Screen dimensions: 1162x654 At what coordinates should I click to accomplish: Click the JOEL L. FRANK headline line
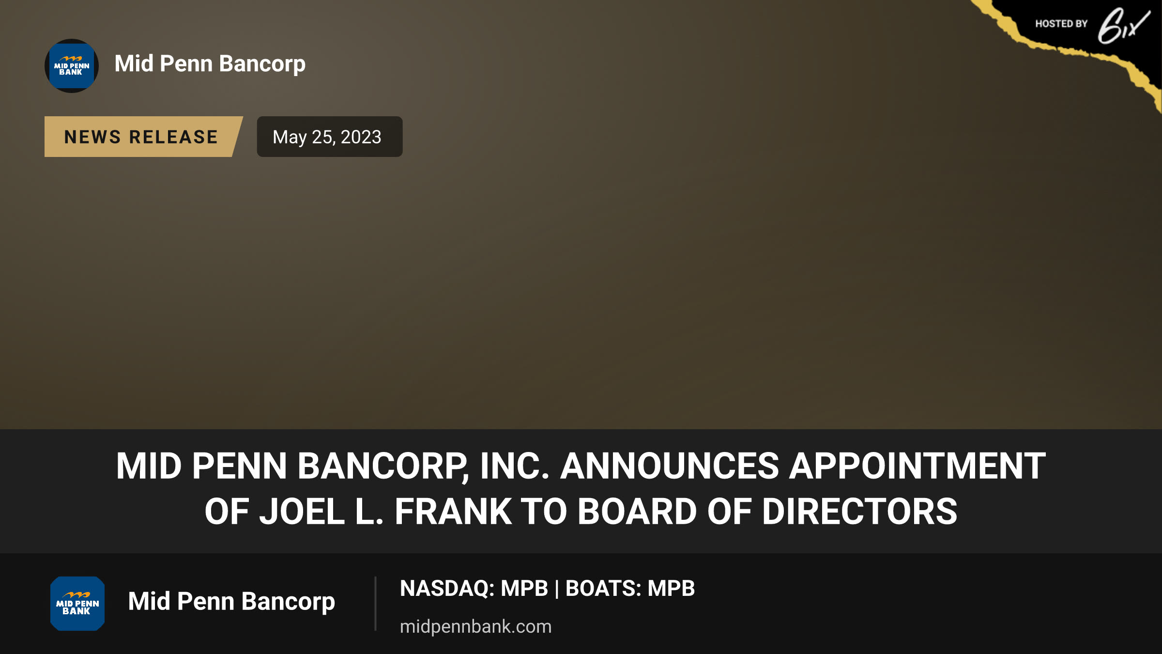click(x=581, y=512)
